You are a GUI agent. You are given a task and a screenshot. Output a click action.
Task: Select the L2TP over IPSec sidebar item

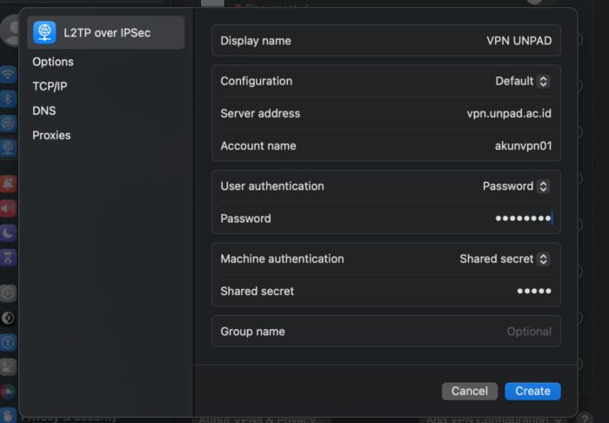(105, 32)
